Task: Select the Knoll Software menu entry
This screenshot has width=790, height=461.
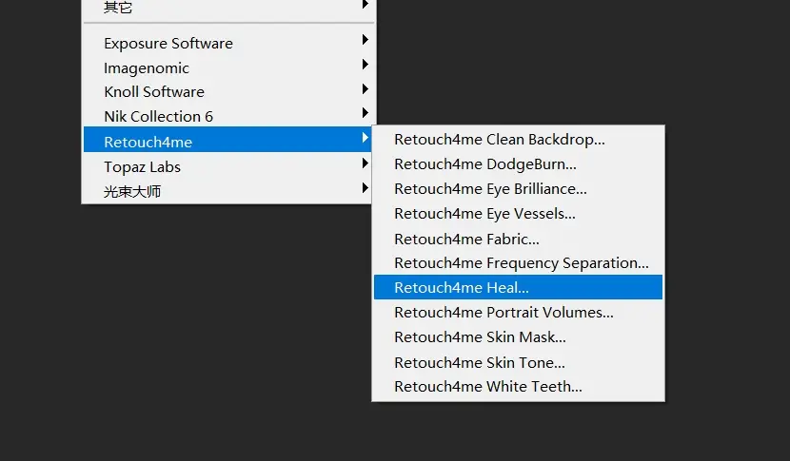Action: point(154,92)
